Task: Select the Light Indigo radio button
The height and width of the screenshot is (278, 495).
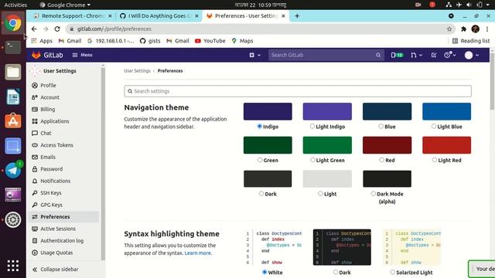Action: pos(312,127)
